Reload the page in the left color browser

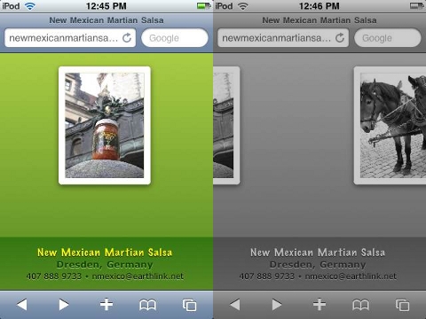[x=127, y=38]
